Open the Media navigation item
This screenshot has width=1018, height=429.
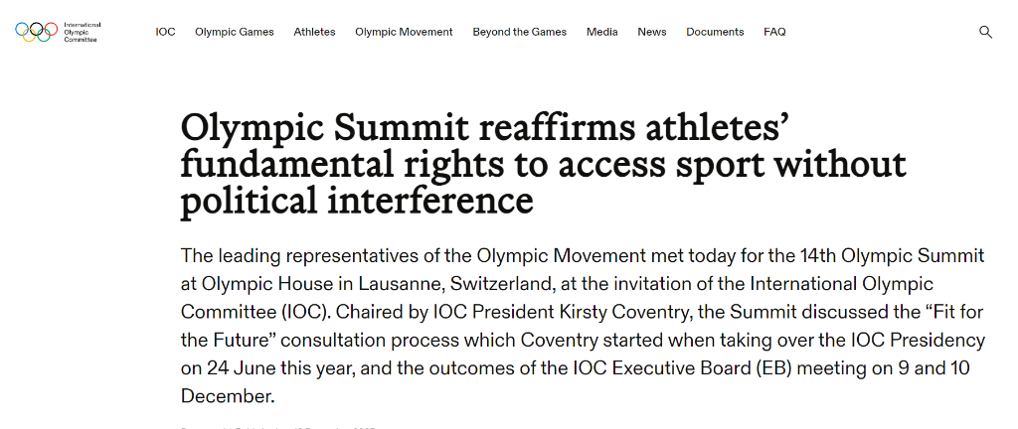pos(601,32)
